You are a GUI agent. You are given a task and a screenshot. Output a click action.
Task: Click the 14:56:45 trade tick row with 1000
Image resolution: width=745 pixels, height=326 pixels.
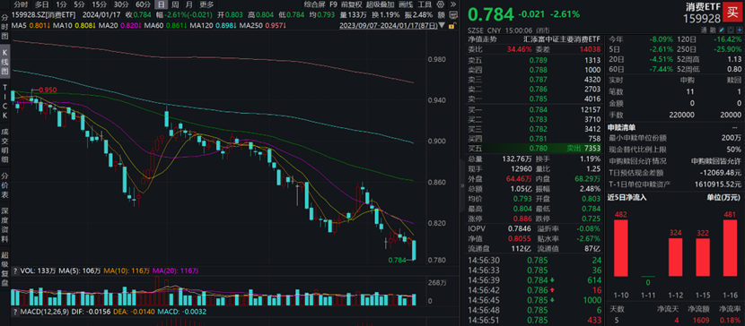(535, 300)
